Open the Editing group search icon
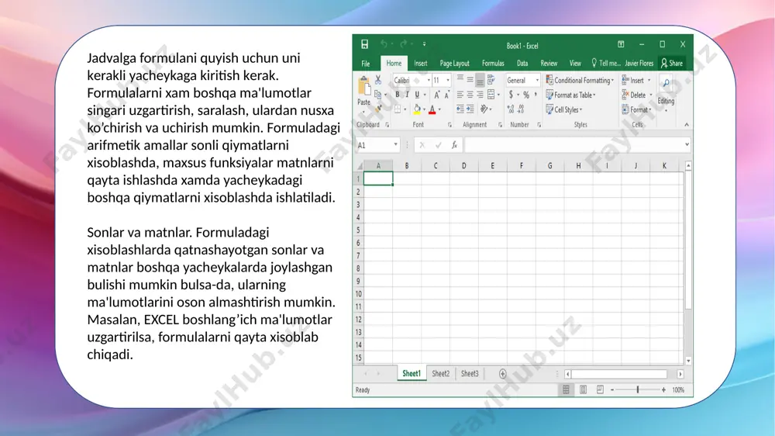The image size is (775, 436). point(666,84)
